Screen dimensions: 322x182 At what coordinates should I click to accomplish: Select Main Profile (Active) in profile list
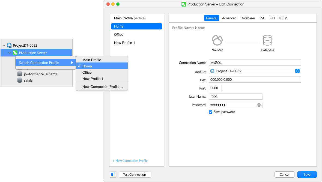point(136,18)
